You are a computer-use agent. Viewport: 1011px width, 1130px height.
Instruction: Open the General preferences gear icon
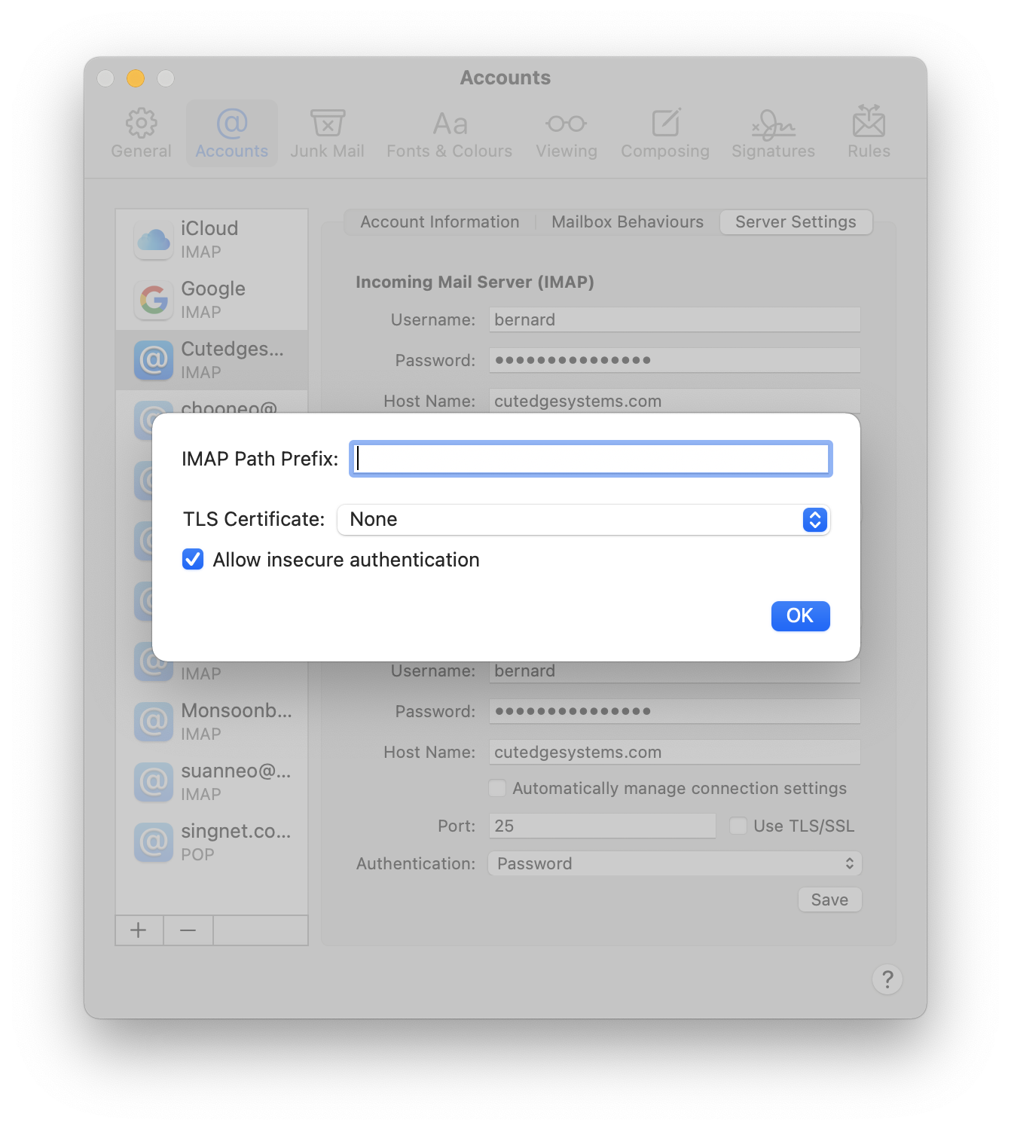pos(141,124)
